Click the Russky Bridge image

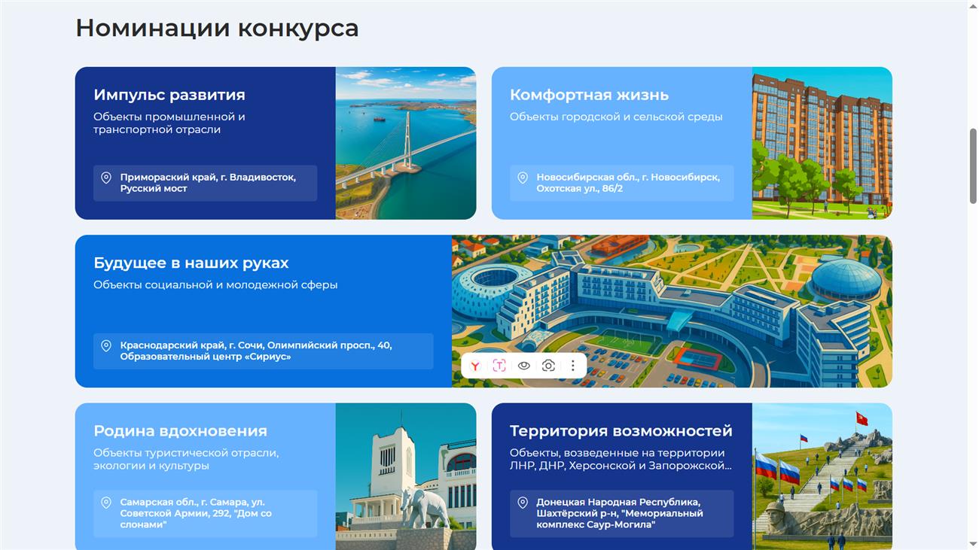tap(406, 143)
